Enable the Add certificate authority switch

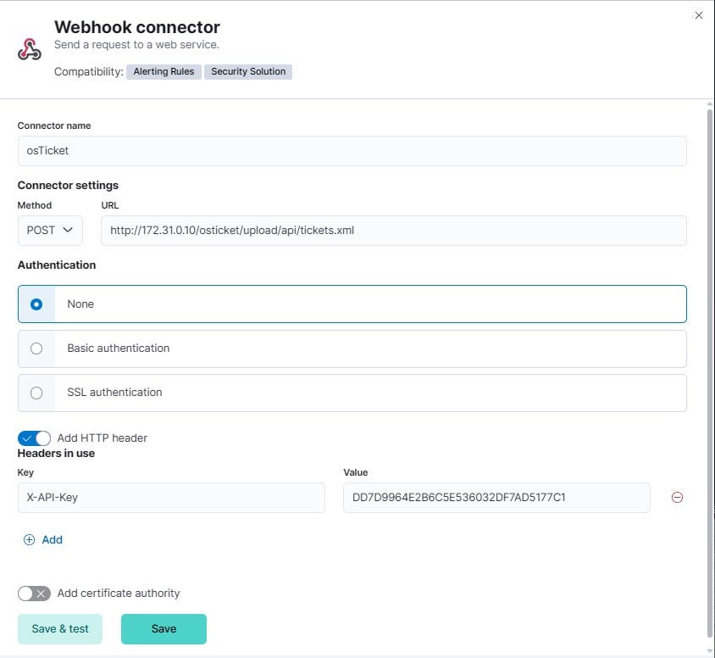[34, 594]
